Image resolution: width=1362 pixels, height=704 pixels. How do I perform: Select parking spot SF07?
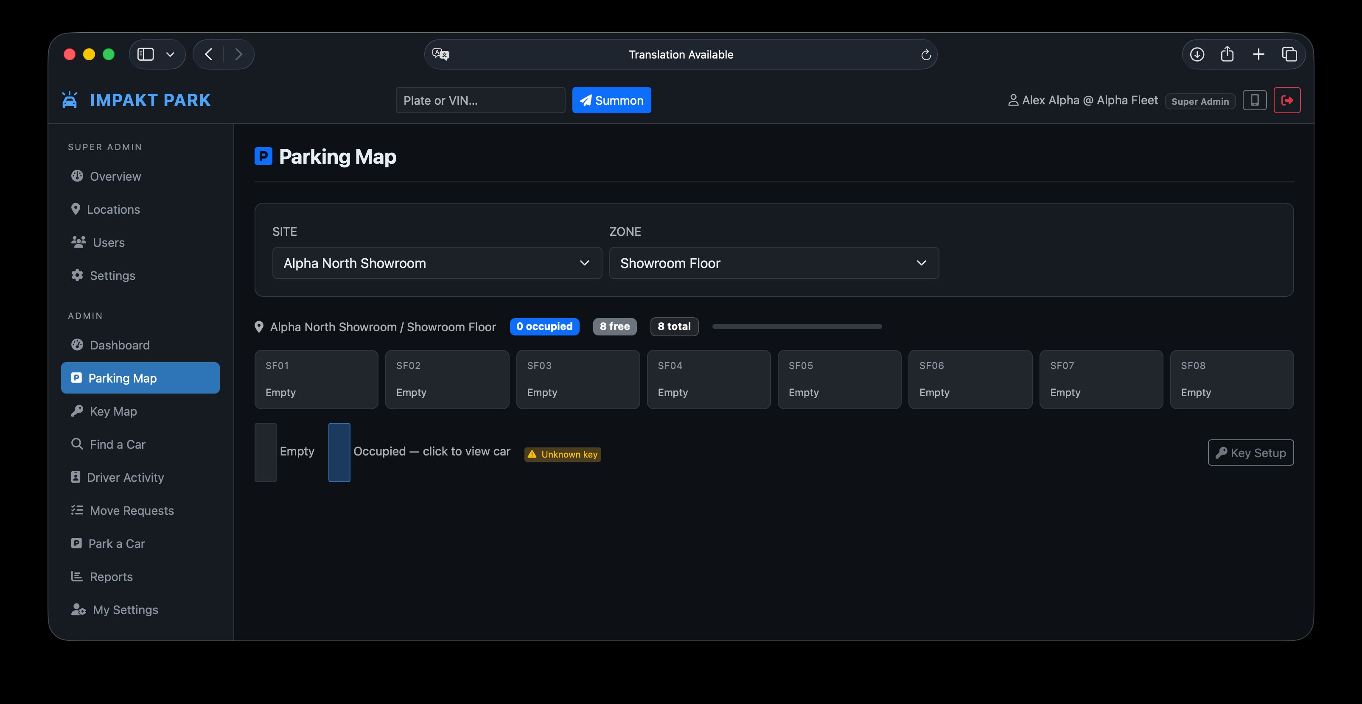tap(1101, 380)
